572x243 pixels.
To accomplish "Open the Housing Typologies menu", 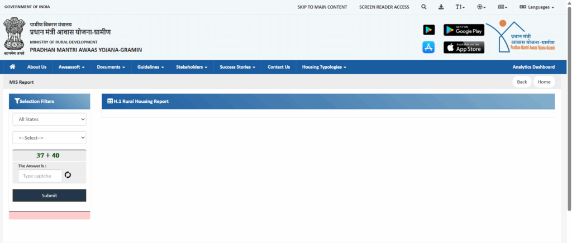I will (x=324, y=67).
